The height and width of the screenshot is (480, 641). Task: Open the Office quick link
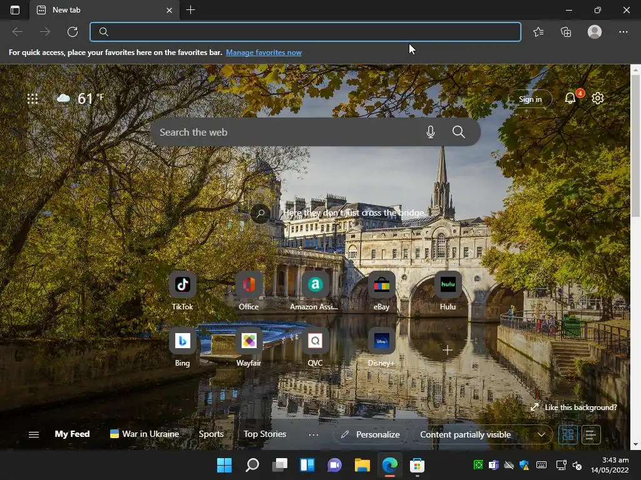(249, 291)
